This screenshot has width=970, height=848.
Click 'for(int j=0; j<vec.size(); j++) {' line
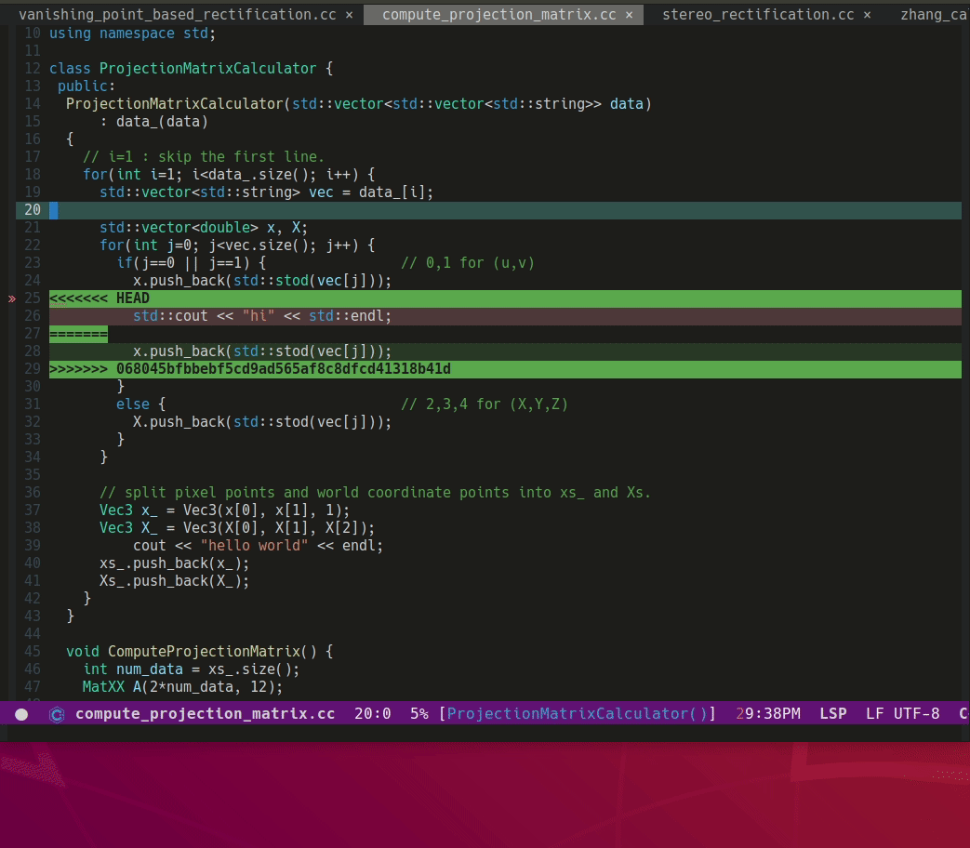pos(237,245)
